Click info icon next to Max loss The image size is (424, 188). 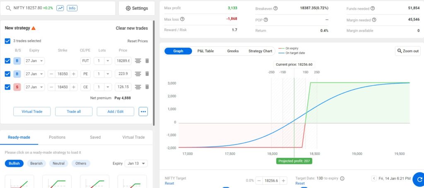182,19
